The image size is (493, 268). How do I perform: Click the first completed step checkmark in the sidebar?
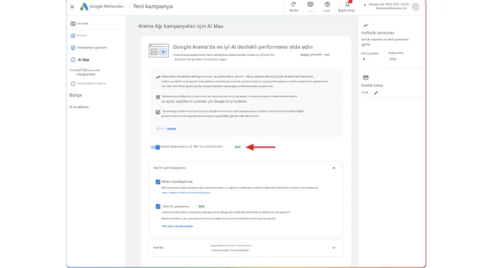coord(73,35)
